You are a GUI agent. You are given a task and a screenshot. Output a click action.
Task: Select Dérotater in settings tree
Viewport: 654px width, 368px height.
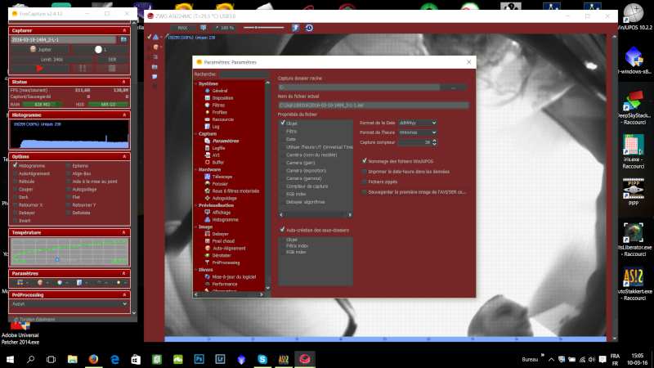click(x=221, y=255)
